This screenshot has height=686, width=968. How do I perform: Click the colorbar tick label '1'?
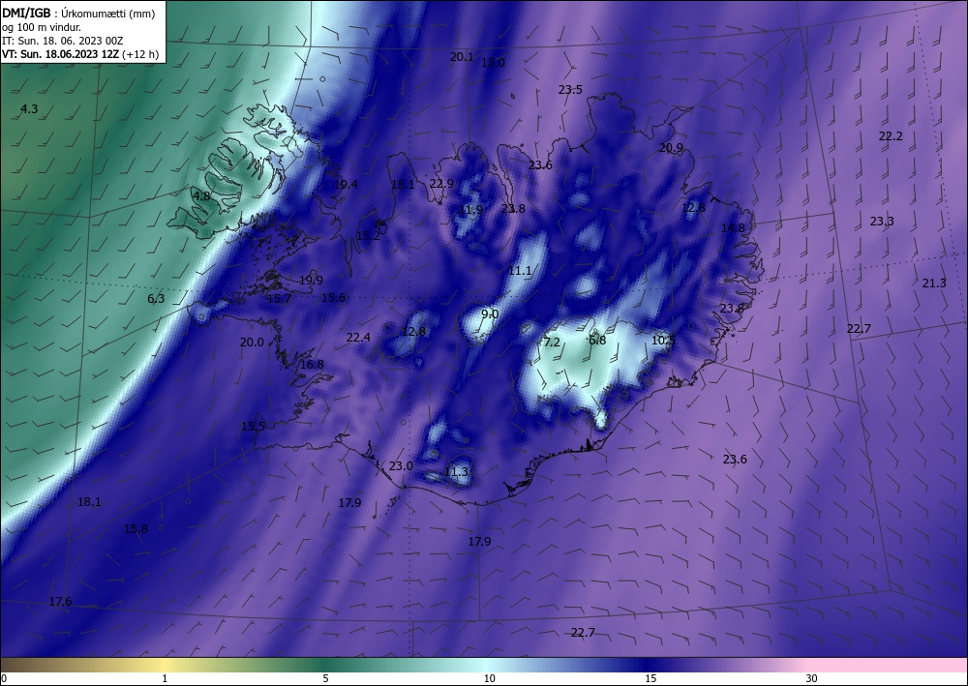(x=165, y=678)
